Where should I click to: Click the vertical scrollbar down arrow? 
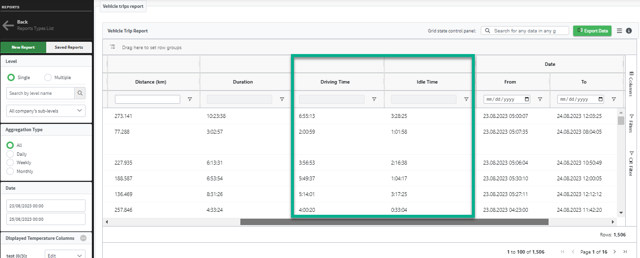tap(621, 213)
